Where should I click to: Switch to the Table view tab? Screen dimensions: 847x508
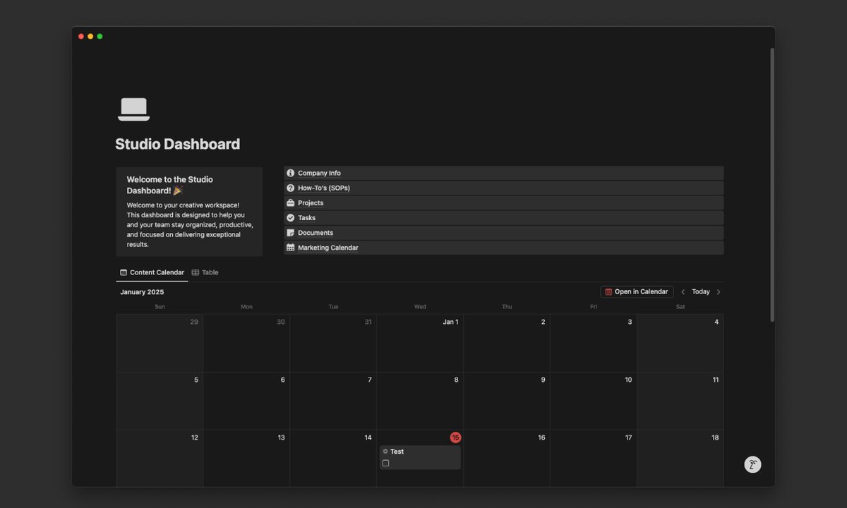tap(205, 272)
